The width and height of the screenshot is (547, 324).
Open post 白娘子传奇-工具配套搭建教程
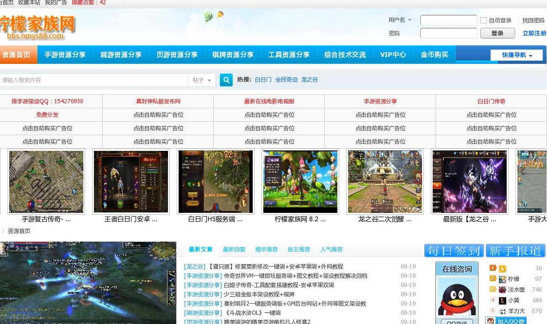(279, 285)
